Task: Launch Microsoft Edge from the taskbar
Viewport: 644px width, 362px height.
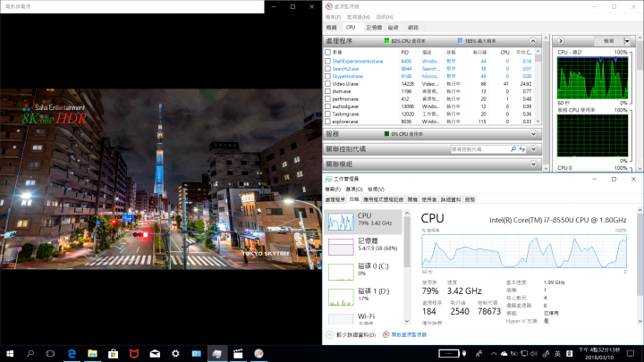Action: coord(72,353)
